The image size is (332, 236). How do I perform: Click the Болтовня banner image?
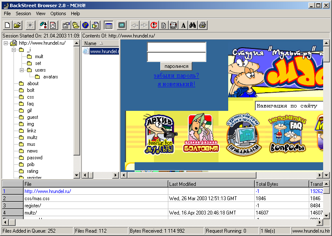pos(201,134)
